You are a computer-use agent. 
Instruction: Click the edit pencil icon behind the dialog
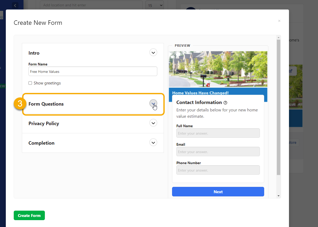click(x=291, y=71)
